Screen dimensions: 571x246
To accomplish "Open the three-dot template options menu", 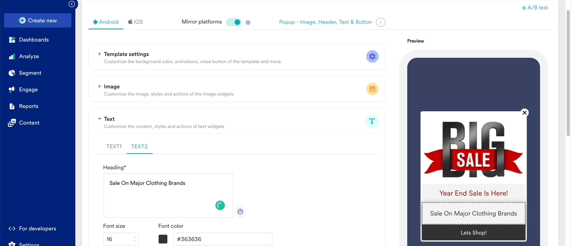I will point(381,23).
